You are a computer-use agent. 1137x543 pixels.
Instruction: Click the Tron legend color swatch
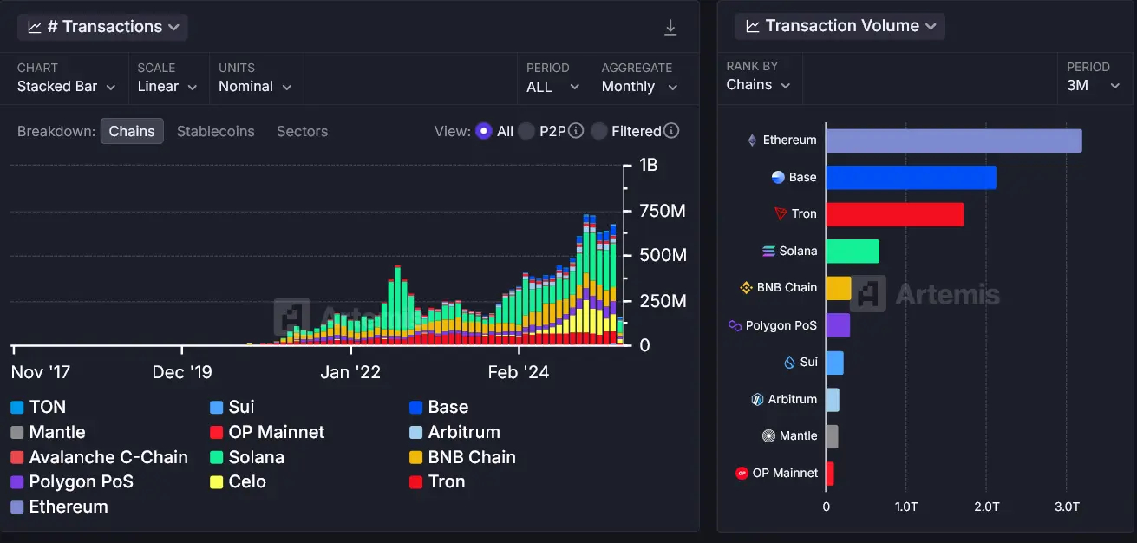coord(415,482)
